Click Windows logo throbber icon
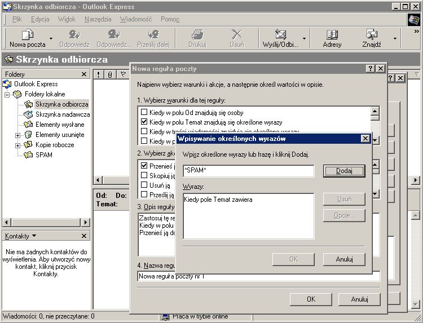 point(413,19)
